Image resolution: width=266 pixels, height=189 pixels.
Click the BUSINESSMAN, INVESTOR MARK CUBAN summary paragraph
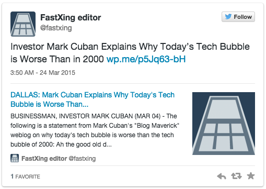click(95, 130)
